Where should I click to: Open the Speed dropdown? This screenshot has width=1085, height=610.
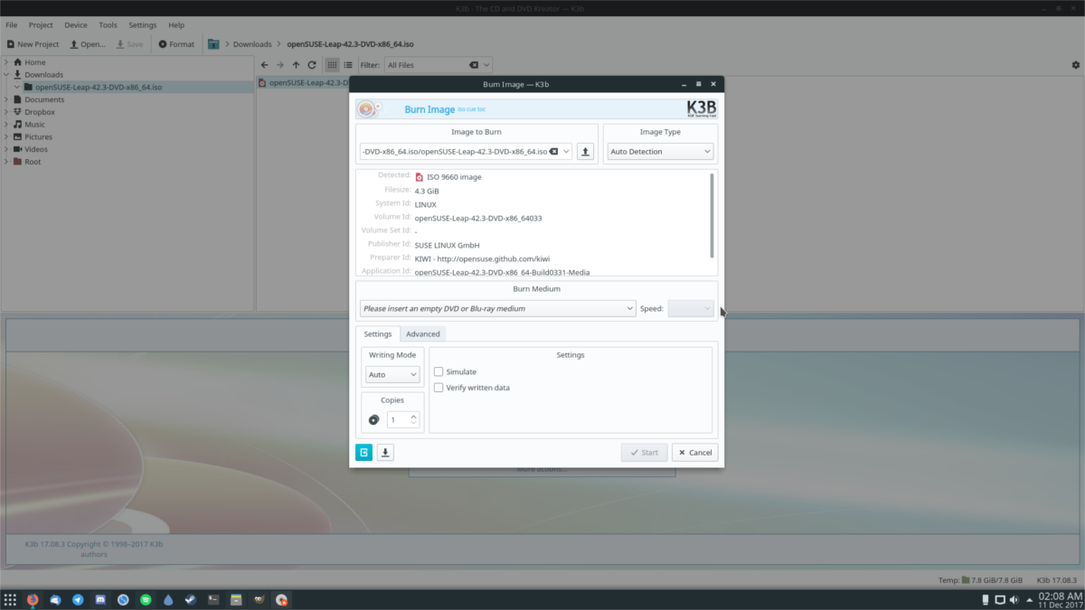click(x=691, y=308)
